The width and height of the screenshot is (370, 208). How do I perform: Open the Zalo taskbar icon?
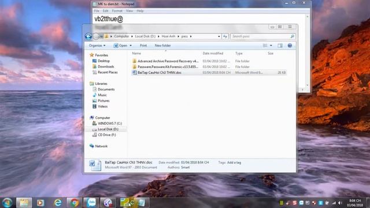[91, 203]
